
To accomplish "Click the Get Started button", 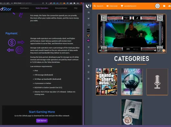I will tap(42, 121).
